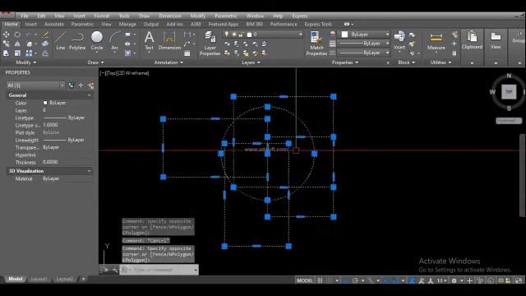The image size is (526, 296).
Task: Choose the Mirror tool in Modify panel
Action: pyautogui.click(x=17, y=44)
